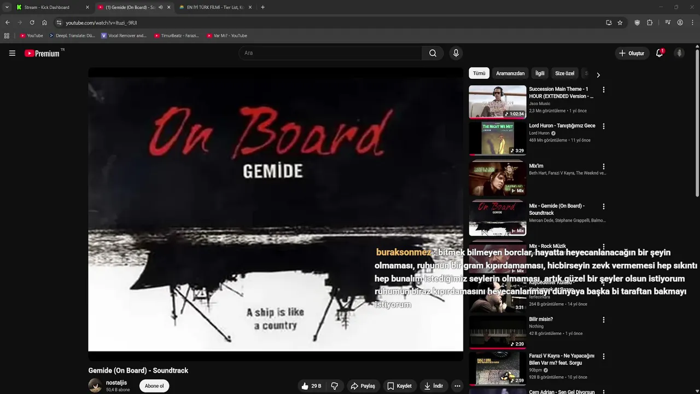Screen dimensions: 700x394
Task: Select the Tümü filter chip
Action: pos(479,73)
